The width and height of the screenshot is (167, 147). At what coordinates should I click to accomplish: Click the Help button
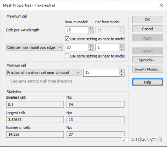coord(148,82)
